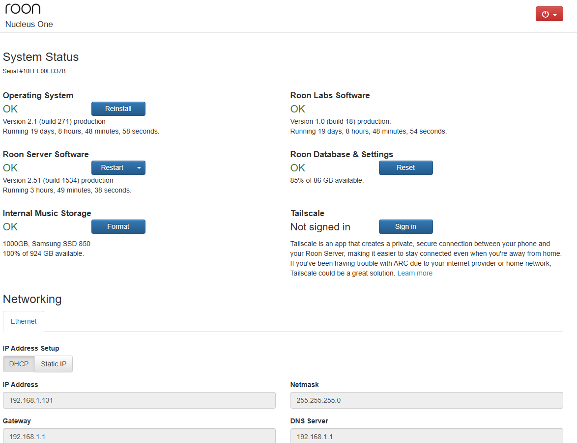Switch IP setup to DHCP

pos(19,364)
